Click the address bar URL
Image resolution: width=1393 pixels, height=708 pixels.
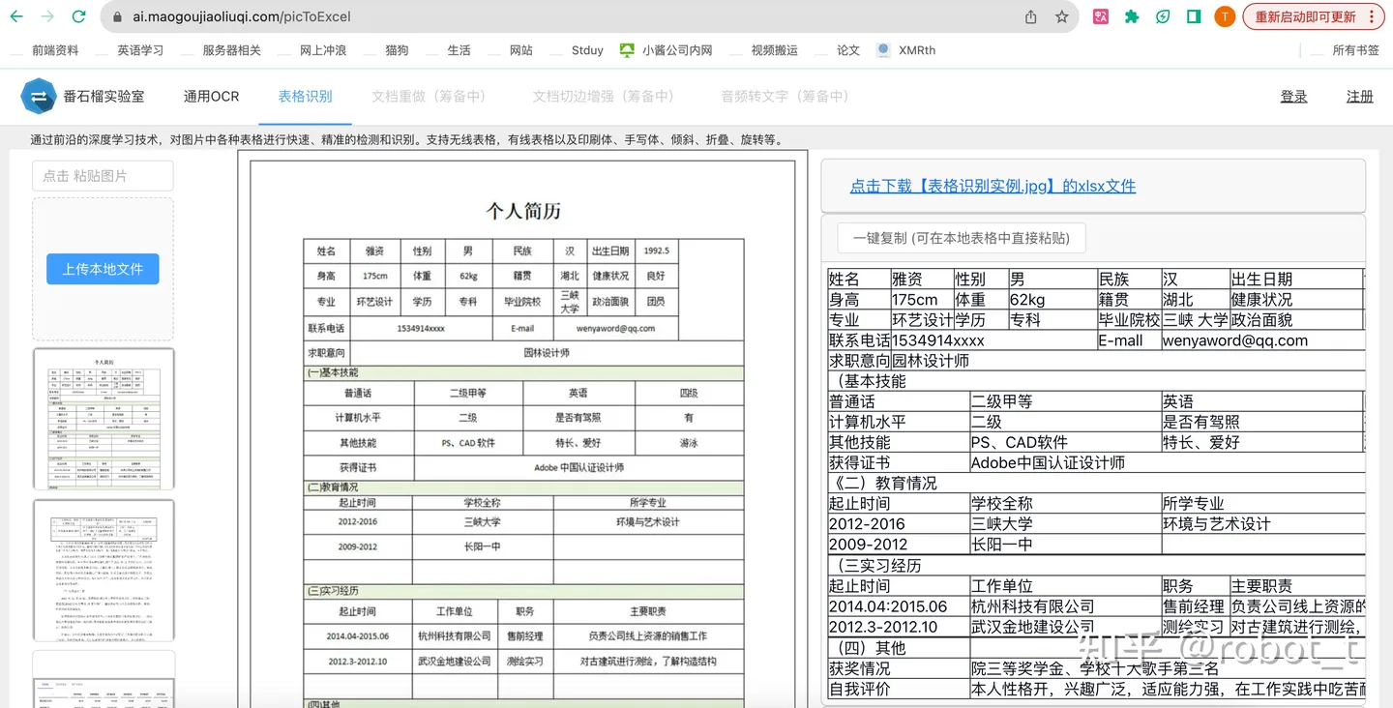[x=242, y=16]
